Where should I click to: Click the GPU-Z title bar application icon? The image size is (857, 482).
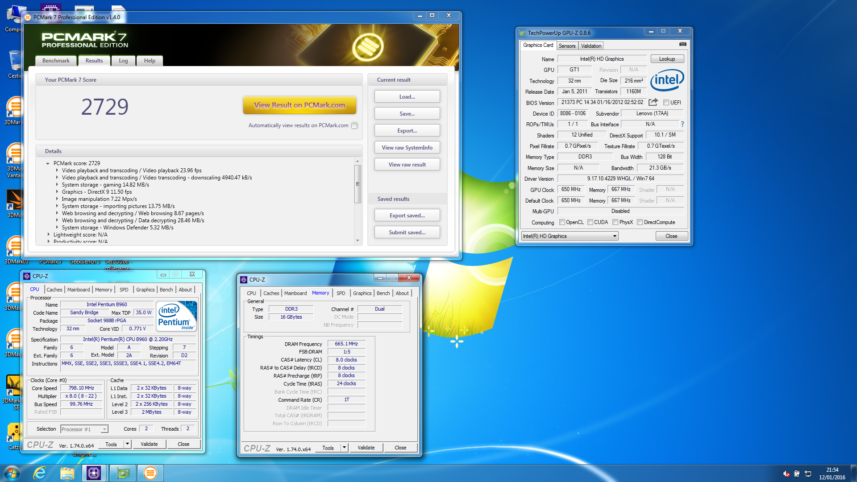tap(522, 33)
